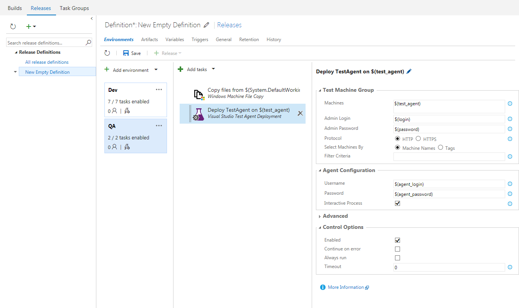The height and width of the screenshot is (308, 519).
Task: Open the More Information link
Action: (x=346, y=287)
